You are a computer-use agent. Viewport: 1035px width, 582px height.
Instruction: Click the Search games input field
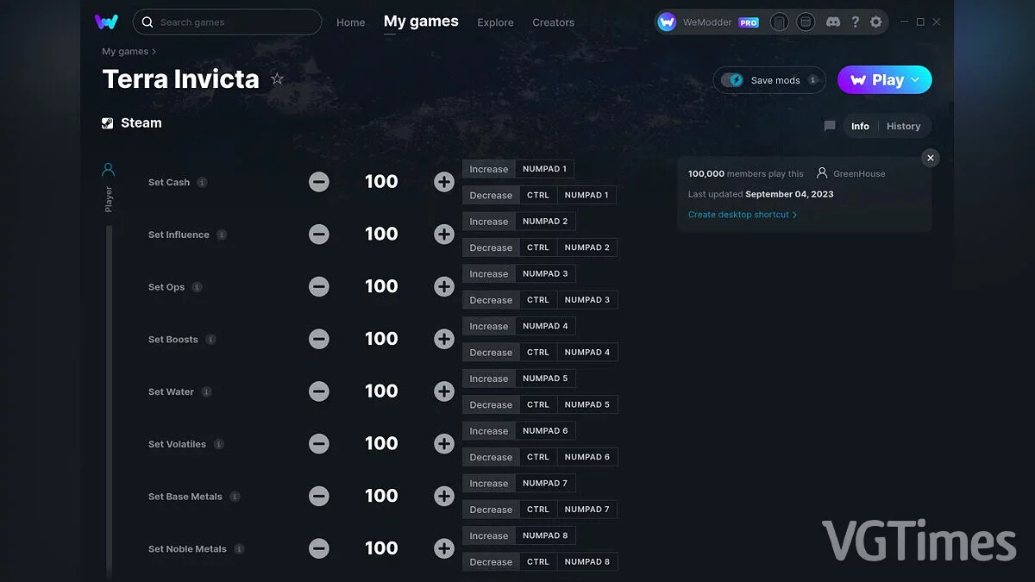click(227, 22)
